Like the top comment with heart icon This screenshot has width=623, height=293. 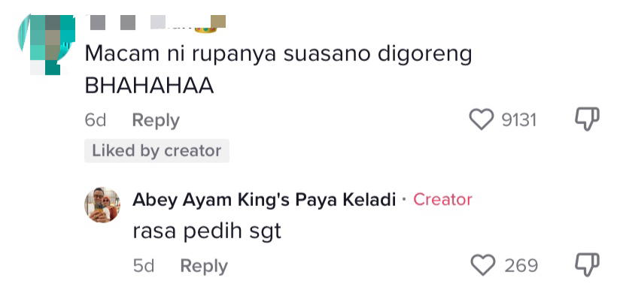[x=481, y=119]
